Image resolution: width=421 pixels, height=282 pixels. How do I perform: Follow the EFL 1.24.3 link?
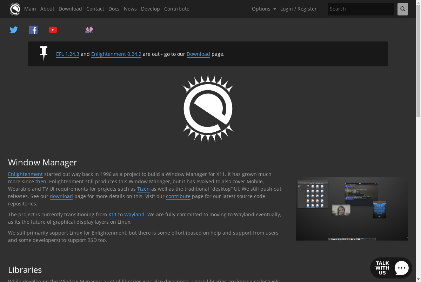pyautogui.click(x=68, y=54)
